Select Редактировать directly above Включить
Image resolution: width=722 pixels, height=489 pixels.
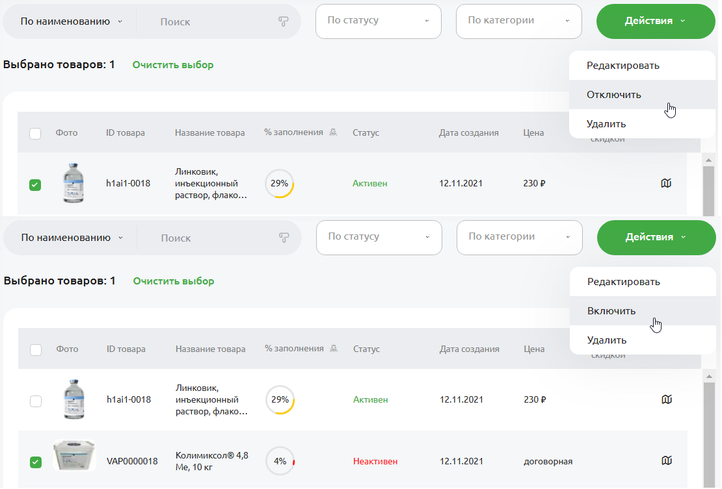point(643,282)
